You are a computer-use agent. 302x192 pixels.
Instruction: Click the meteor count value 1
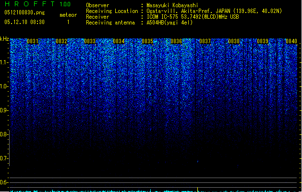tap(68, 22)
